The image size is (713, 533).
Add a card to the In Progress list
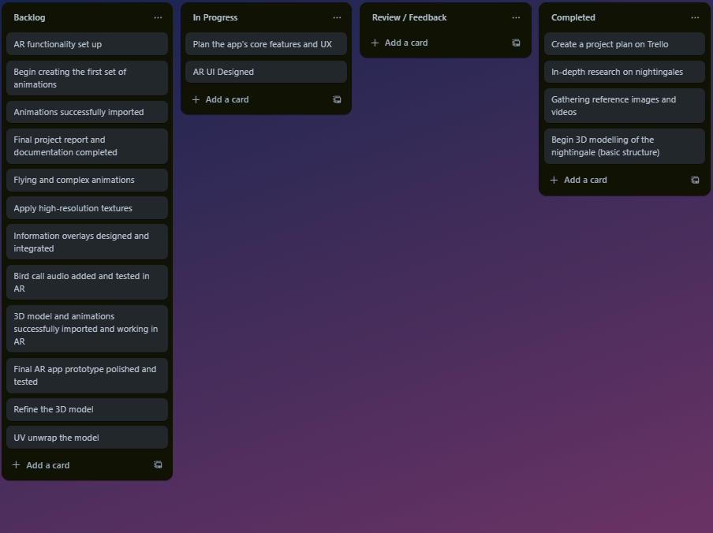point(226,100)
